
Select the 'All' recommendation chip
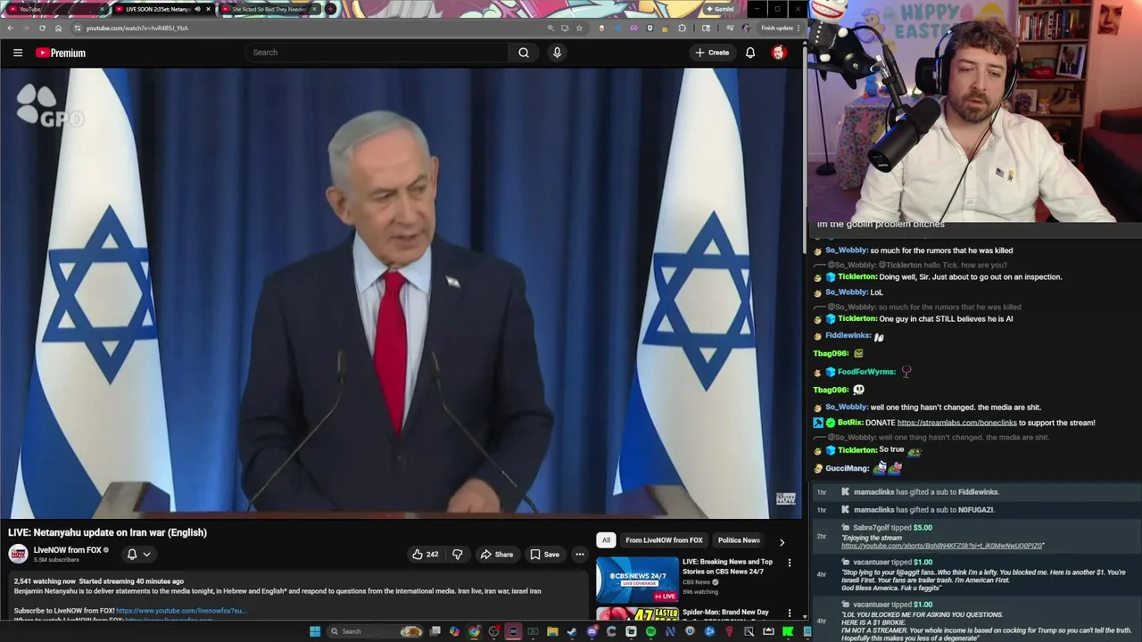(x=606, y=540)
